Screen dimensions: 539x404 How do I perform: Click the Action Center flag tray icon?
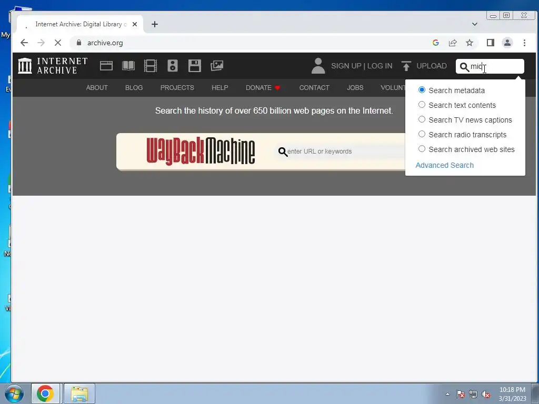(460, 395)
